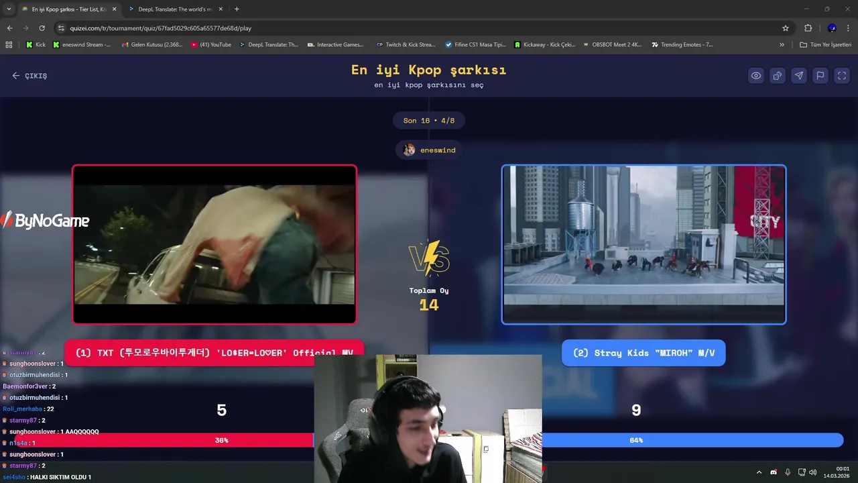This screenshot has height=483, width=858.
Task: Open site information icon in address bar
Action: (x=61, y=28)
